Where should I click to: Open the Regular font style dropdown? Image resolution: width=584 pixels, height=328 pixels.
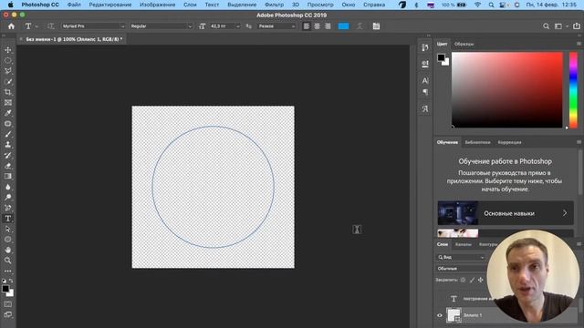pyautogui.click(x=162, y=26)
